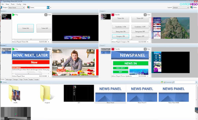
Task: Open the dropdown arrow next to scene field
Action: (50, 8)
